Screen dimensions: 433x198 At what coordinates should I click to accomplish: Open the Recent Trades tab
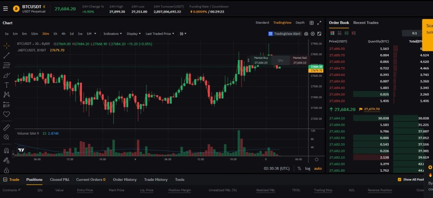(x=365, y=23)
